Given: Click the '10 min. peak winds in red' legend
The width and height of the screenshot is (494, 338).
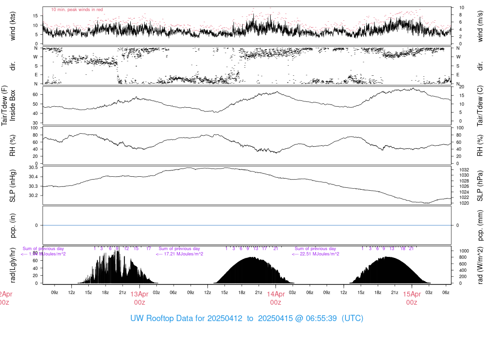Looking at the screenshot, I should click(77, 10).
